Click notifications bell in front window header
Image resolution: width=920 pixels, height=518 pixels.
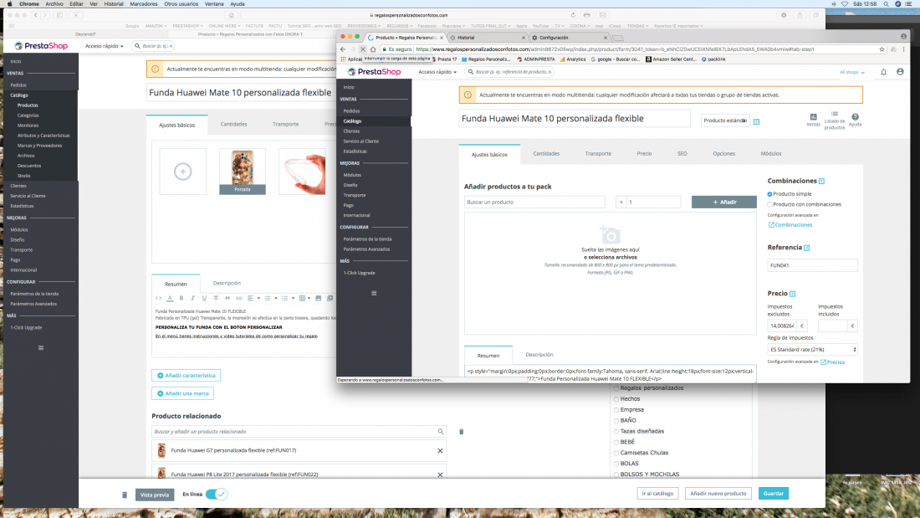[884, 72]
